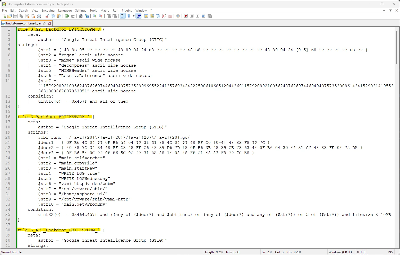This screenshot has height=255, width=400.
Task: Toggle Word Wrap in the toolbar
Action: 123,16
